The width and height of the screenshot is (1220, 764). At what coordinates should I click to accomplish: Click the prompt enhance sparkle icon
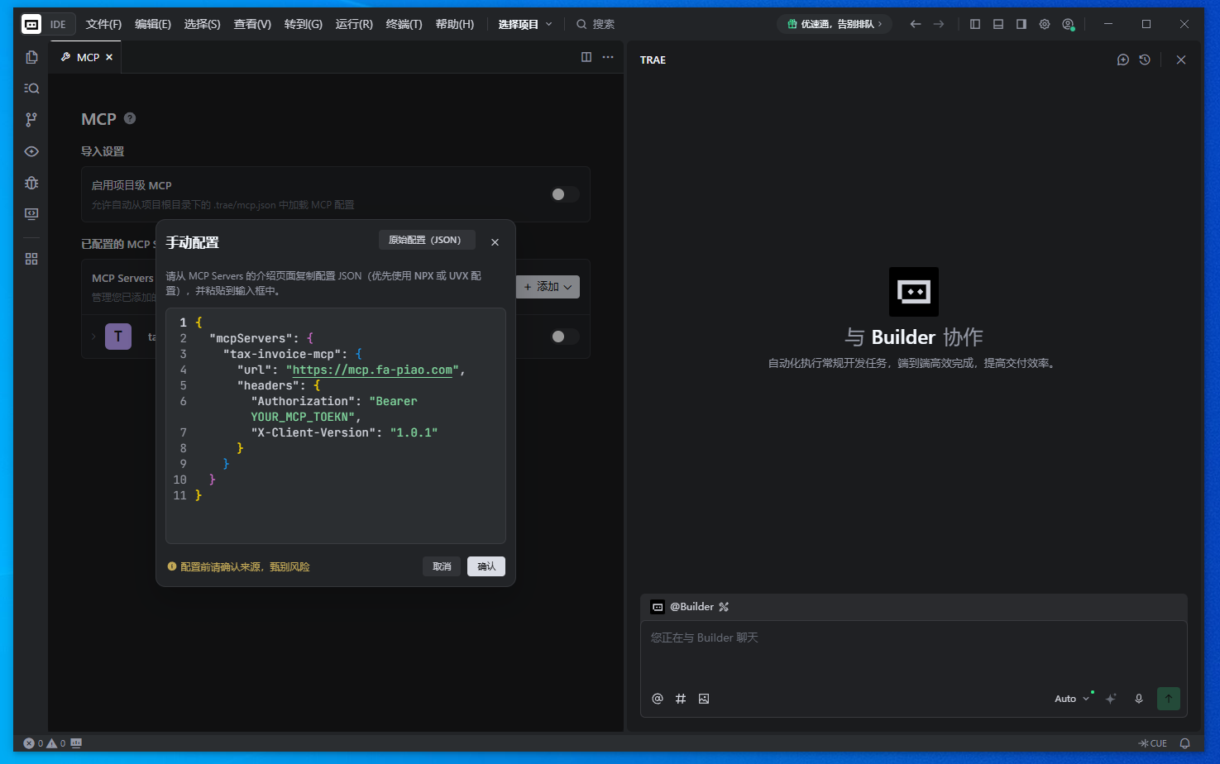click(1111, 699)
